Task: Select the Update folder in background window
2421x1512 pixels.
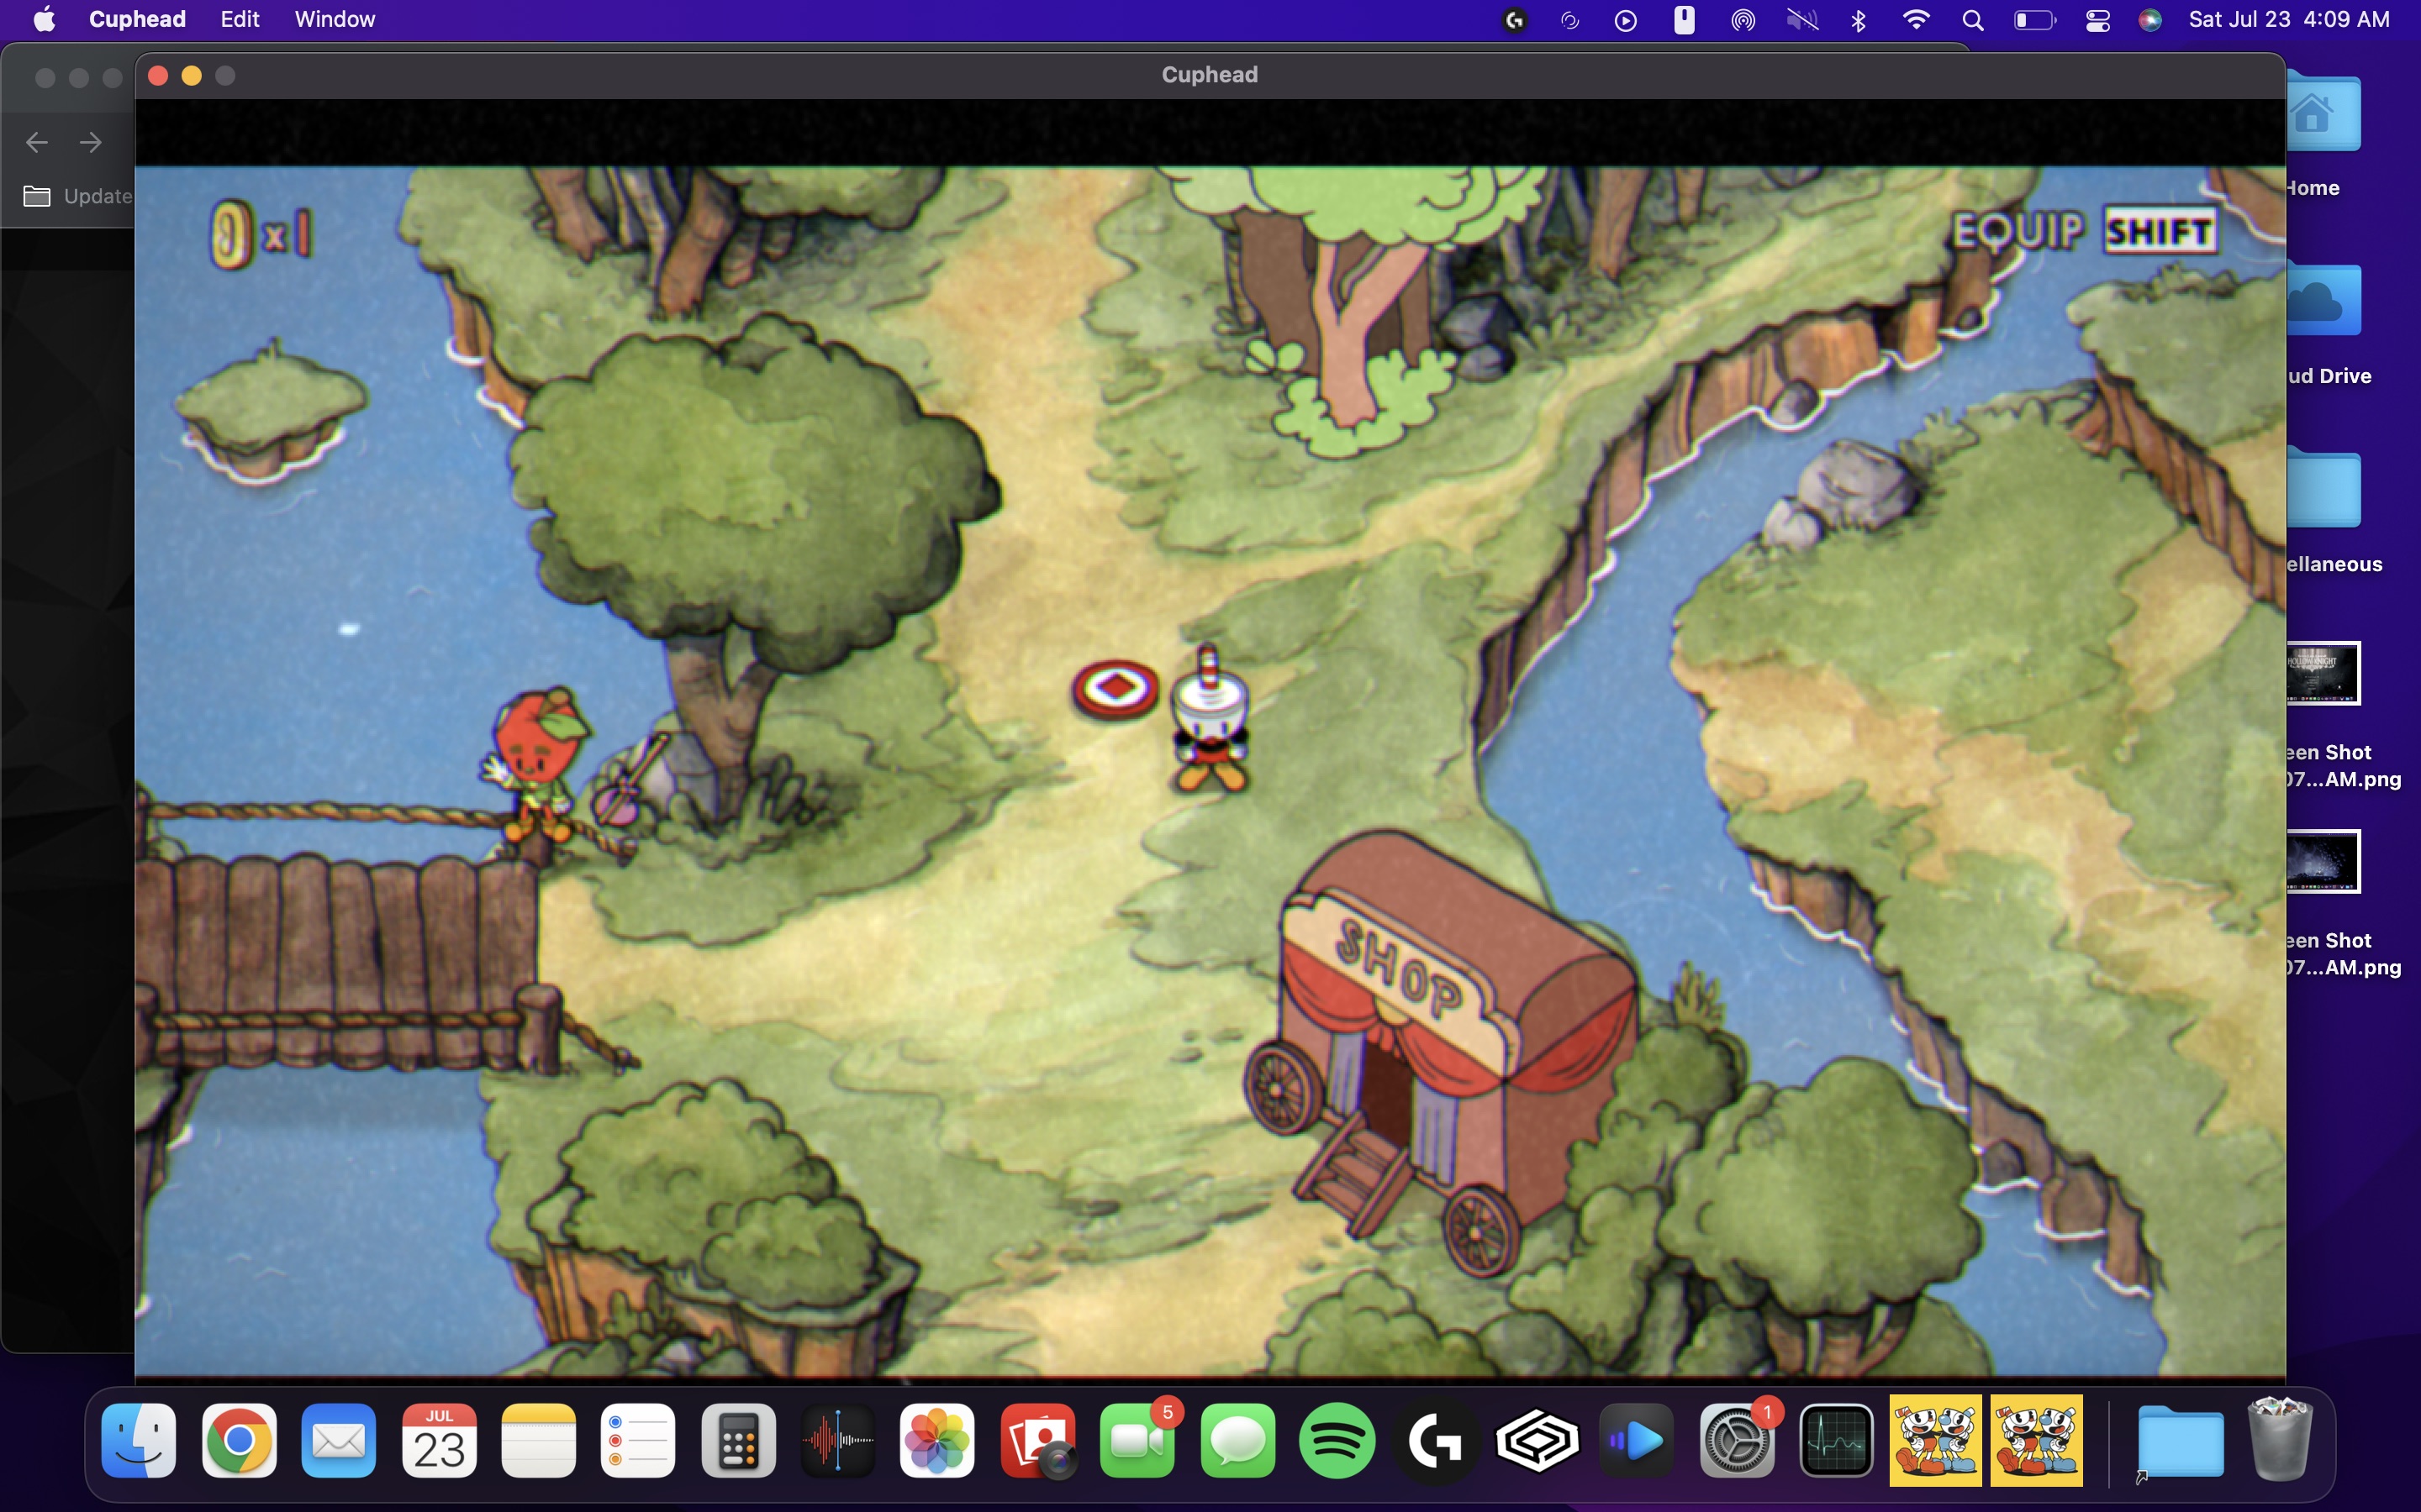Action: [78, 196]
